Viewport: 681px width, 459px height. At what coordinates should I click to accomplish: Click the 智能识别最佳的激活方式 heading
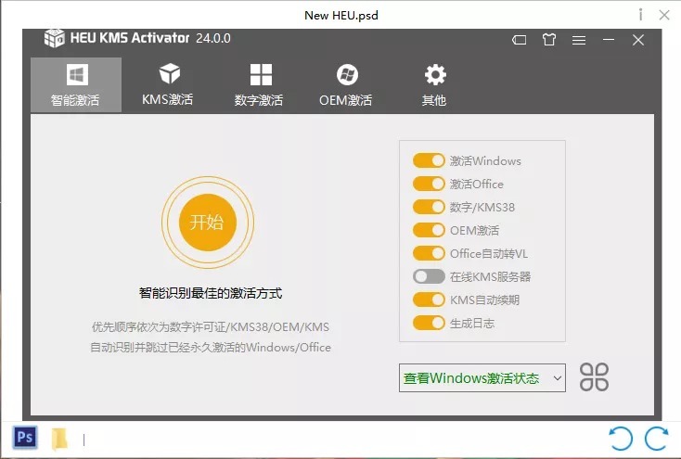point(211,293)
